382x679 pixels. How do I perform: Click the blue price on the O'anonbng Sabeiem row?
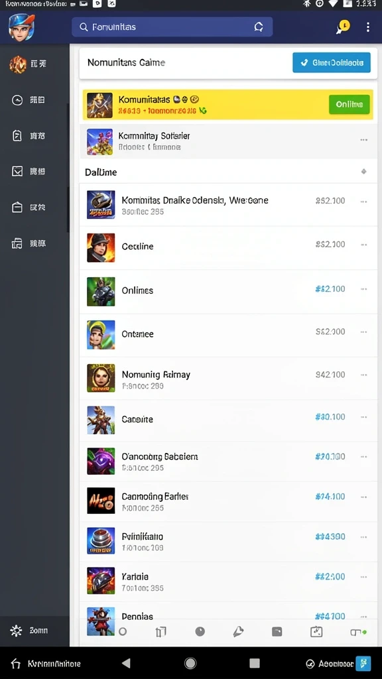tap(330, 457)
